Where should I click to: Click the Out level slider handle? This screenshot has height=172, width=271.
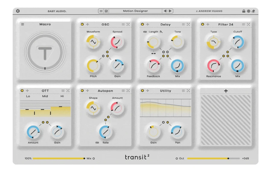(x=228, y=158)
